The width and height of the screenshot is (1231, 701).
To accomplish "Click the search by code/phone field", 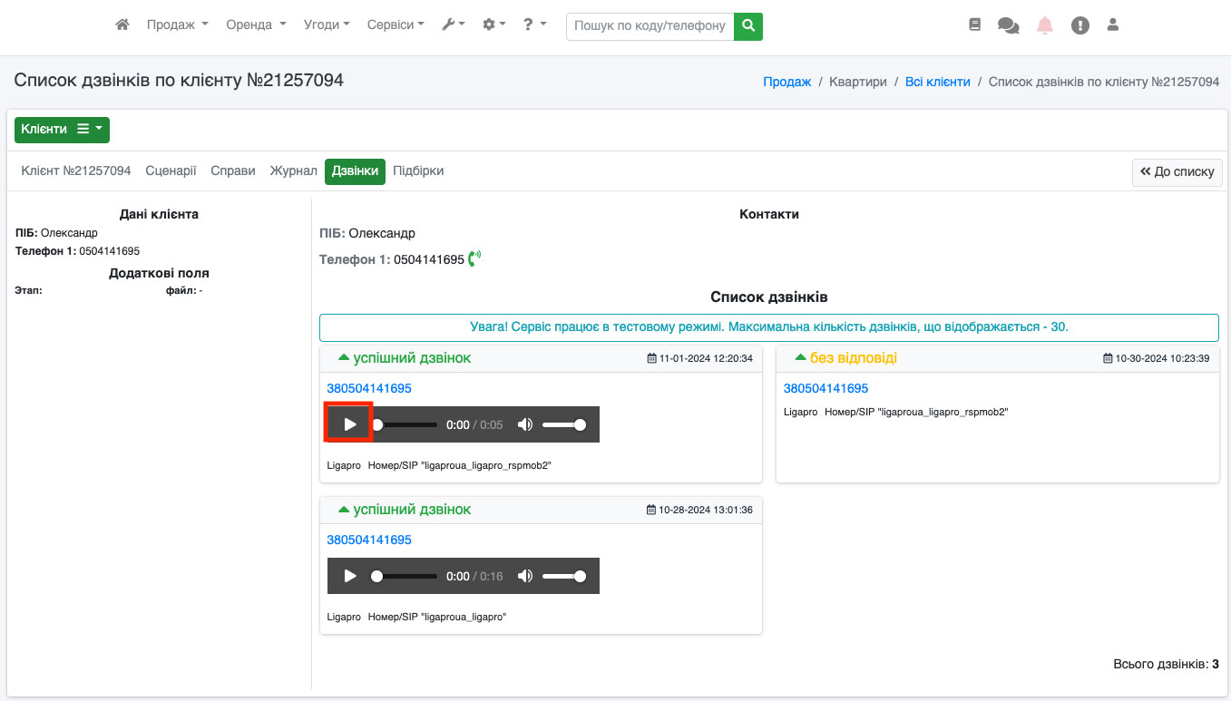I will pos(650,26).
